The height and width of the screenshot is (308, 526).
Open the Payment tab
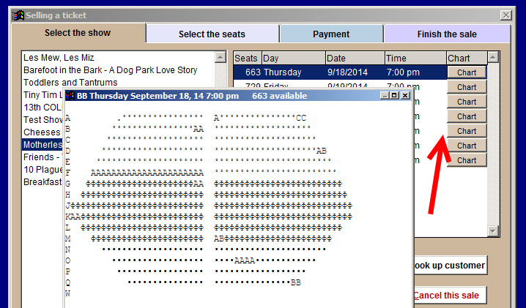[x=331, y=34]
